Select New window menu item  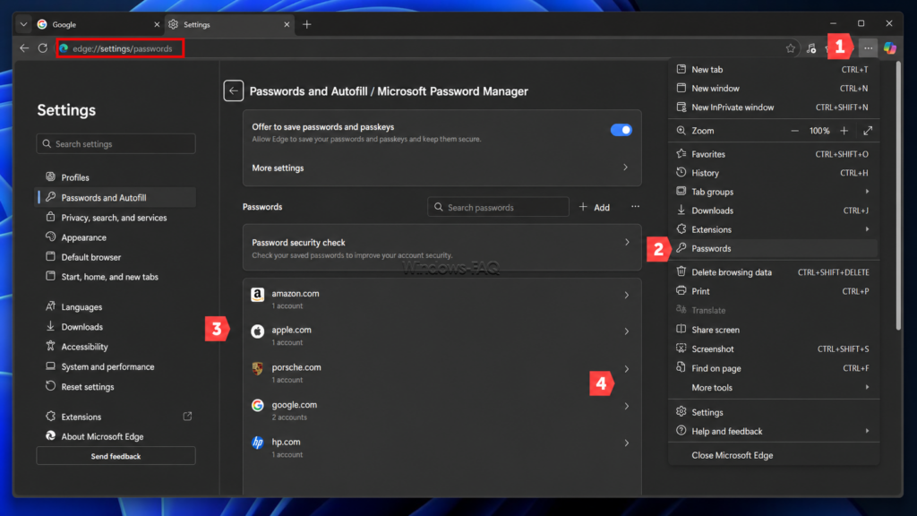773,89
